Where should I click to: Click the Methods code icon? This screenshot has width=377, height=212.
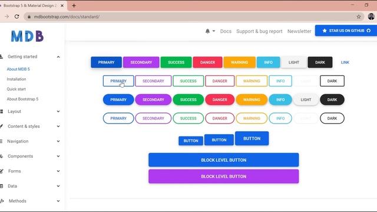click(x=2, y=201)
